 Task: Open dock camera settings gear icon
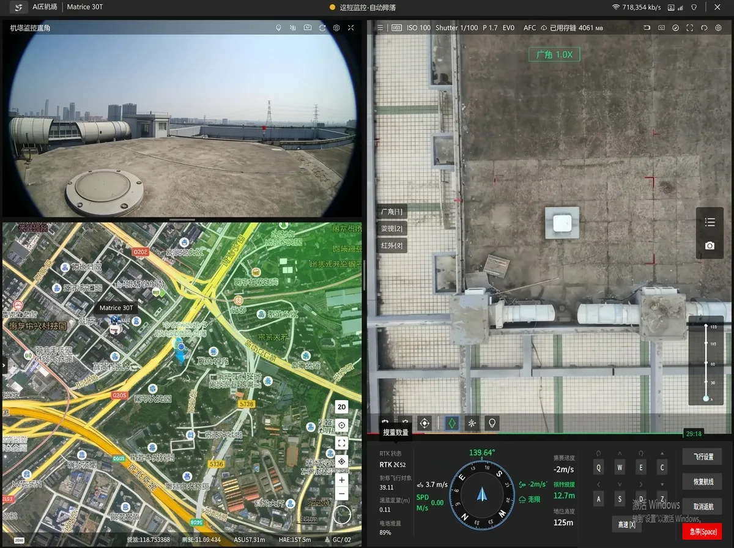pos(336,28)
